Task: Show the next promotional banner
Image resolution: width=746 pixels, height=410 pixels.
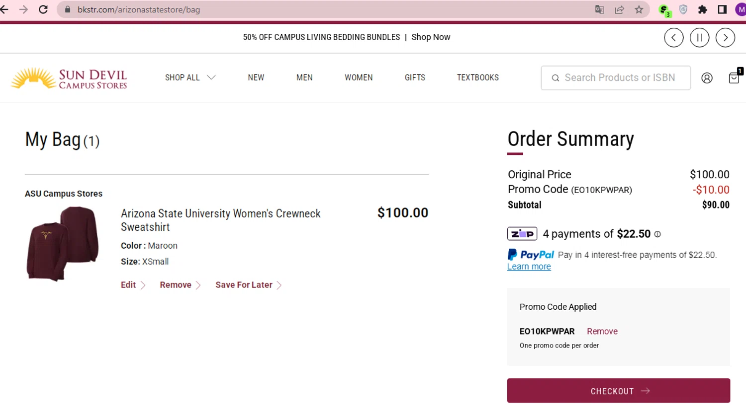Action: tap(726, 38)
